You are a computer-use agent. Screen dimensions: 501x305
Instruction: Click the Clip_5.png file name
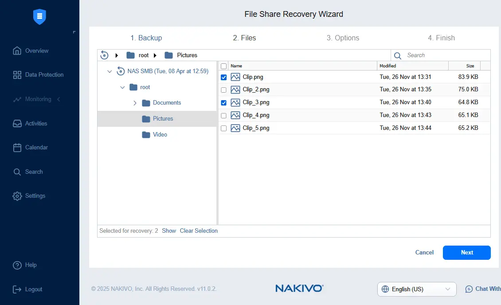256,128
